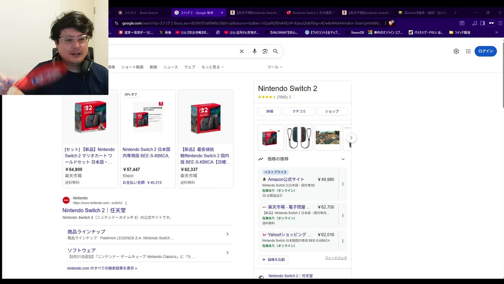
Task: Select the ニュース search filter
Action: (x=170, y=67)
